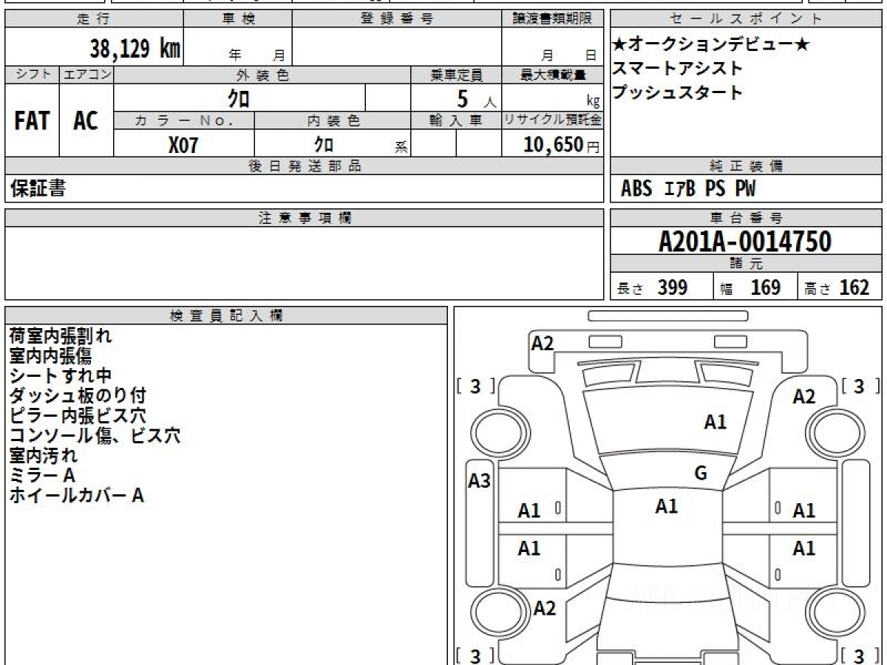Select the 登録番号 header

point(397,19)
